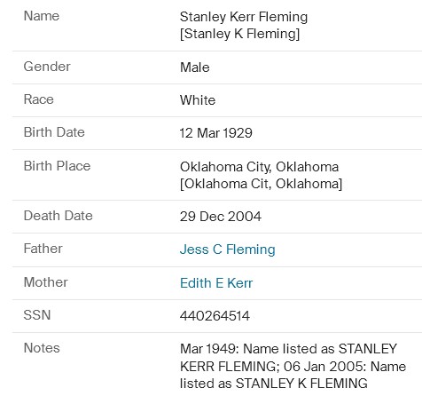Select the 29 Dec 2004 death date
The image size is (422, 396).
(x=221, y=217)
